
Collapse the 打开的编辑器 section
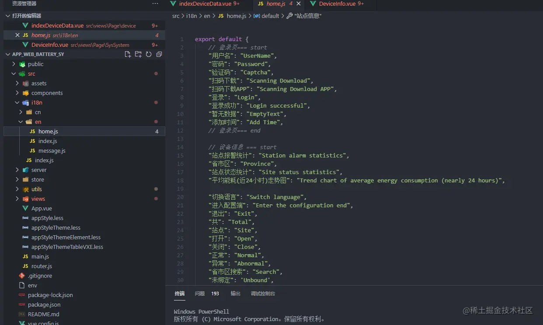pos(8,16)
